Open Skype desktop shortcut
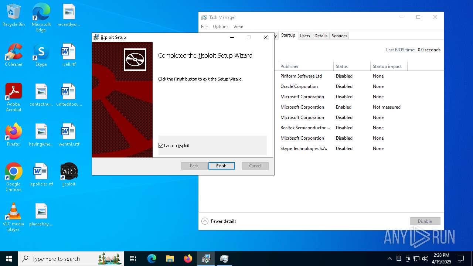The image size is (473, 266). point(41,55)
